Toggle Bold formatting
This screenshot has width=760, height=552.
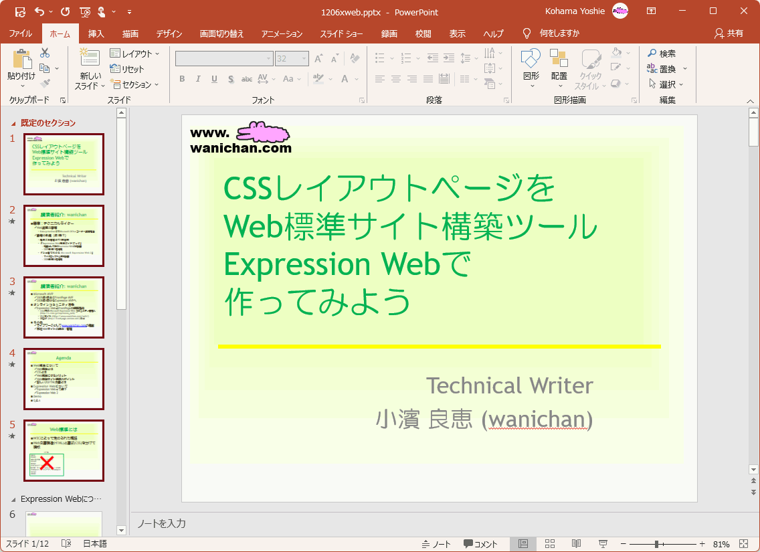pos(182,79)
